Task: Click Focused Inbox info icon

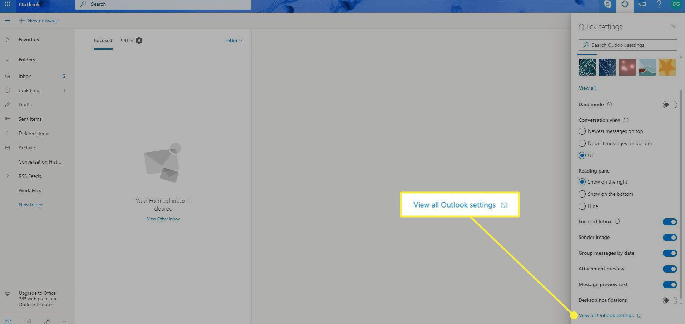Action: coord(617,221)
